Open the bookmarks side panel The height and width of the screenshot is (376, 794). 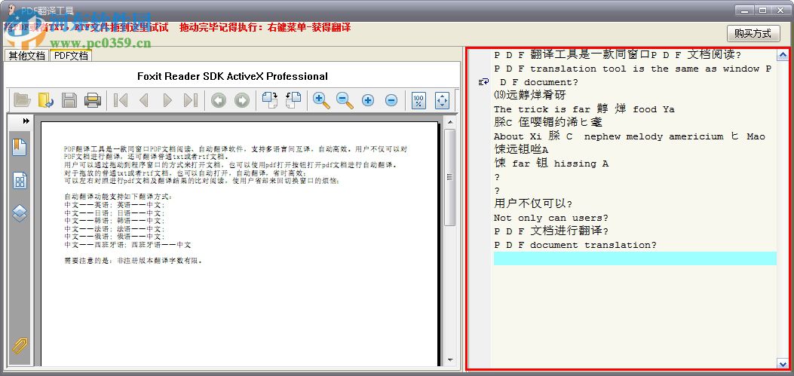coord(20,147)
